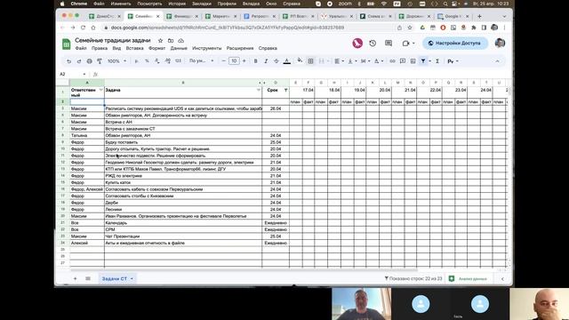Collapse the side panel arrow at bottom right
The width and height of the screenshot is (569, 320).
pyautogui.click(x=502, y=278)
